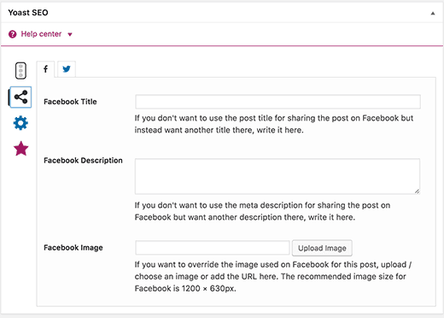Image resolution: width=444 pixels, height=318 pixels.
Task: Switch to the Facebook icon tab
Action: (45, 69)
